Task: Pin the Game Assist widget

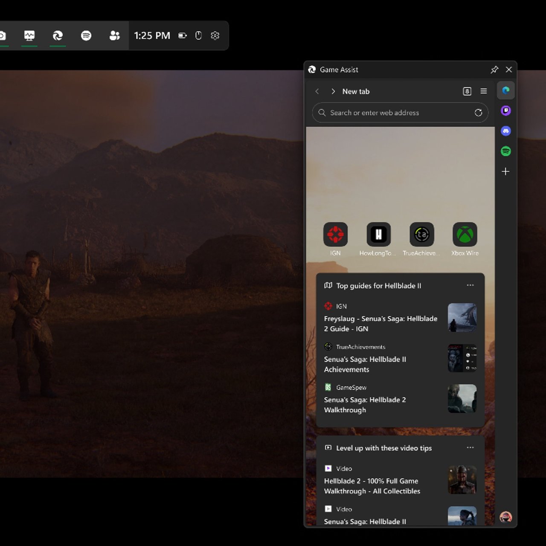Action: click(x=494, y=70)
